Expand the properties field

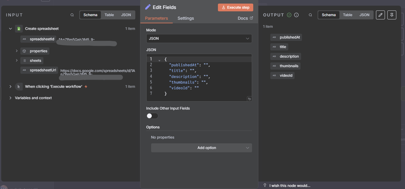pos(17,51)
